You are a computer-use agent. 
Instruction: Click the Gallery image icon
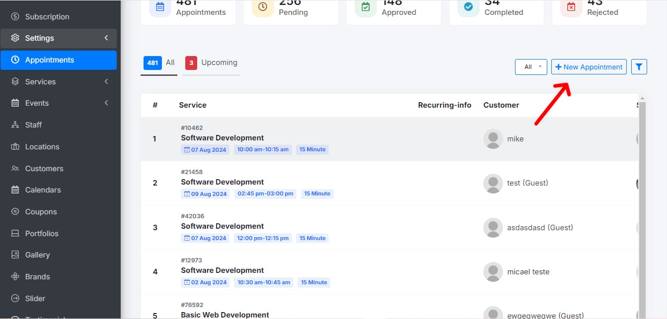coord(15,255)
